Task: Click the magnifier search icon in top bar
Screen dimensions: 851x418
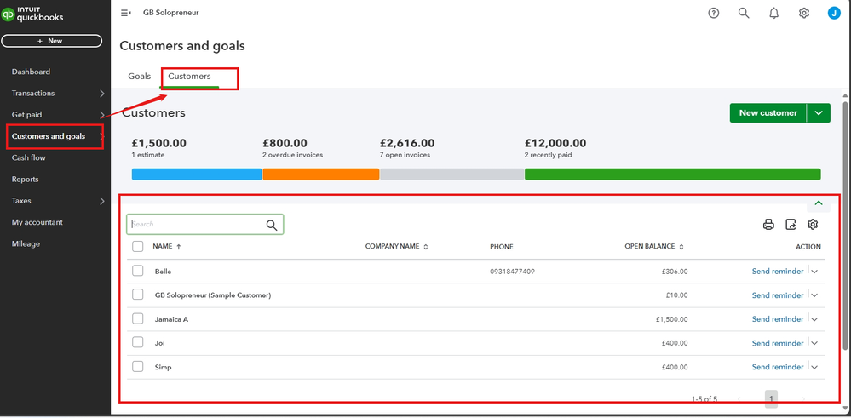Action: coord(744,13)
